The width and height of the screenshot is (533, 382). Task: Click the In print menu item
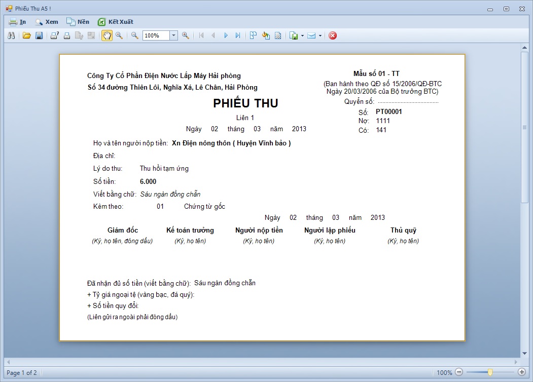[x=18, y=22]
